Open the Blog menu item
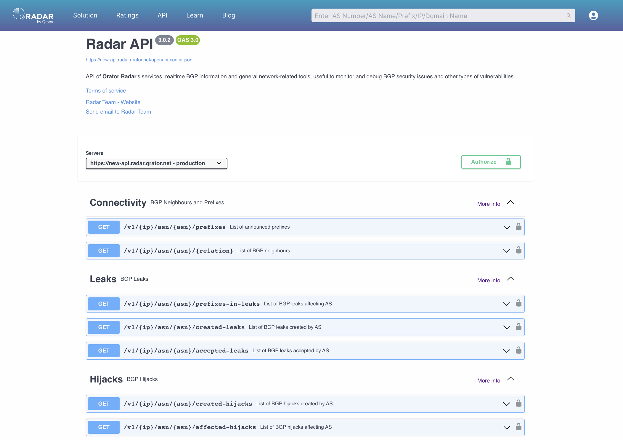The image size is (623, 440). coord(229,15)
